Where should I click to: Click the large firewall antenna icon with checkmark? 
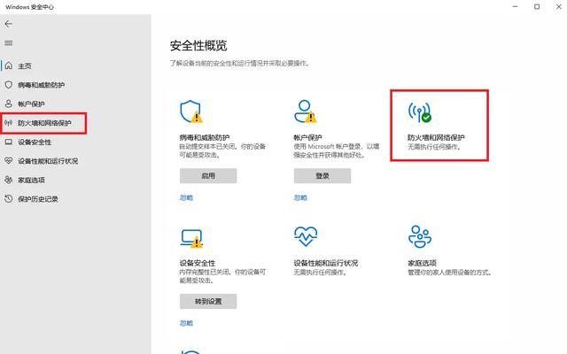pos(420,112)
